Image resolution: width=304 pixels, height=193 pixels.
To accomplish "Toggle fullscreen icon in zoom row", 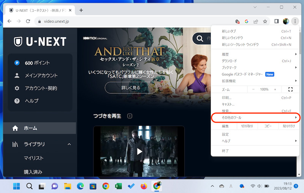I will (x=290, y=89).
